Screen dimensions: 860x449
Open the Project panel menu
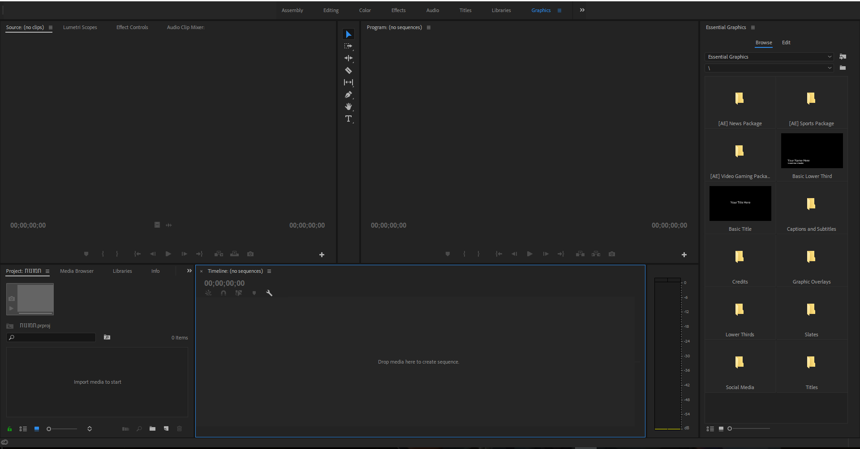click(x=47, y=271)
